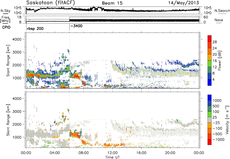Click the 'Beam 15' label
This screenshot has height=159, width=230.
(112, 3)
